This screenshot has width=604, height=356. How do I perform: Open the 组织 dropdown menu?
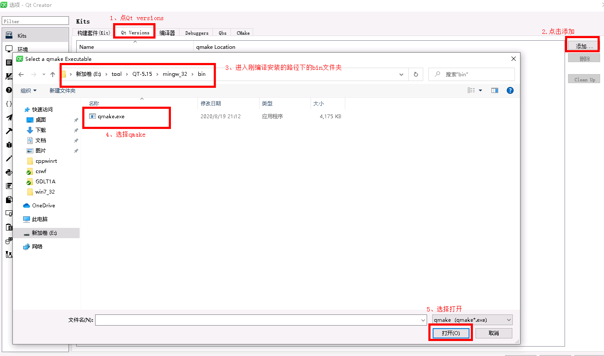click(x=28, y=90)
